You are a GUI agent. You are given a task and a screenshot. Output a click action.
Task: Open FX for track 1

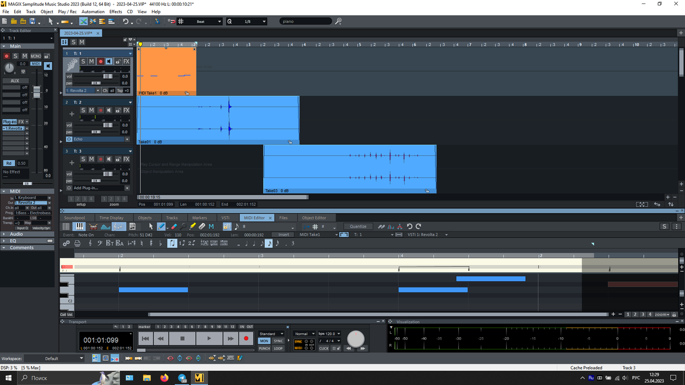tap(126, 61)
